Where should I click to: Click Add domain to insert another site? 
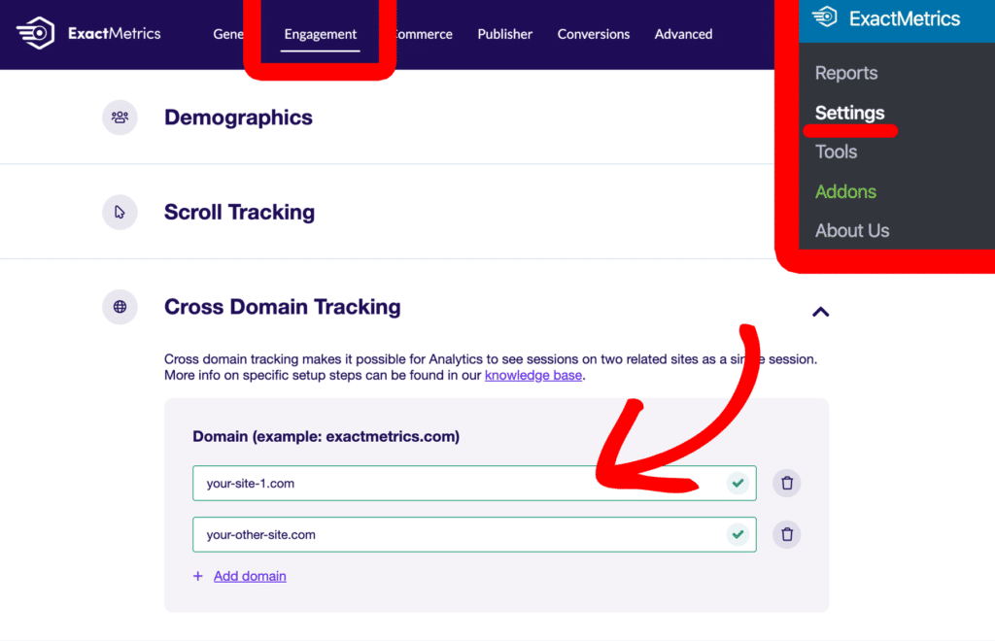(x=249, y=576)
